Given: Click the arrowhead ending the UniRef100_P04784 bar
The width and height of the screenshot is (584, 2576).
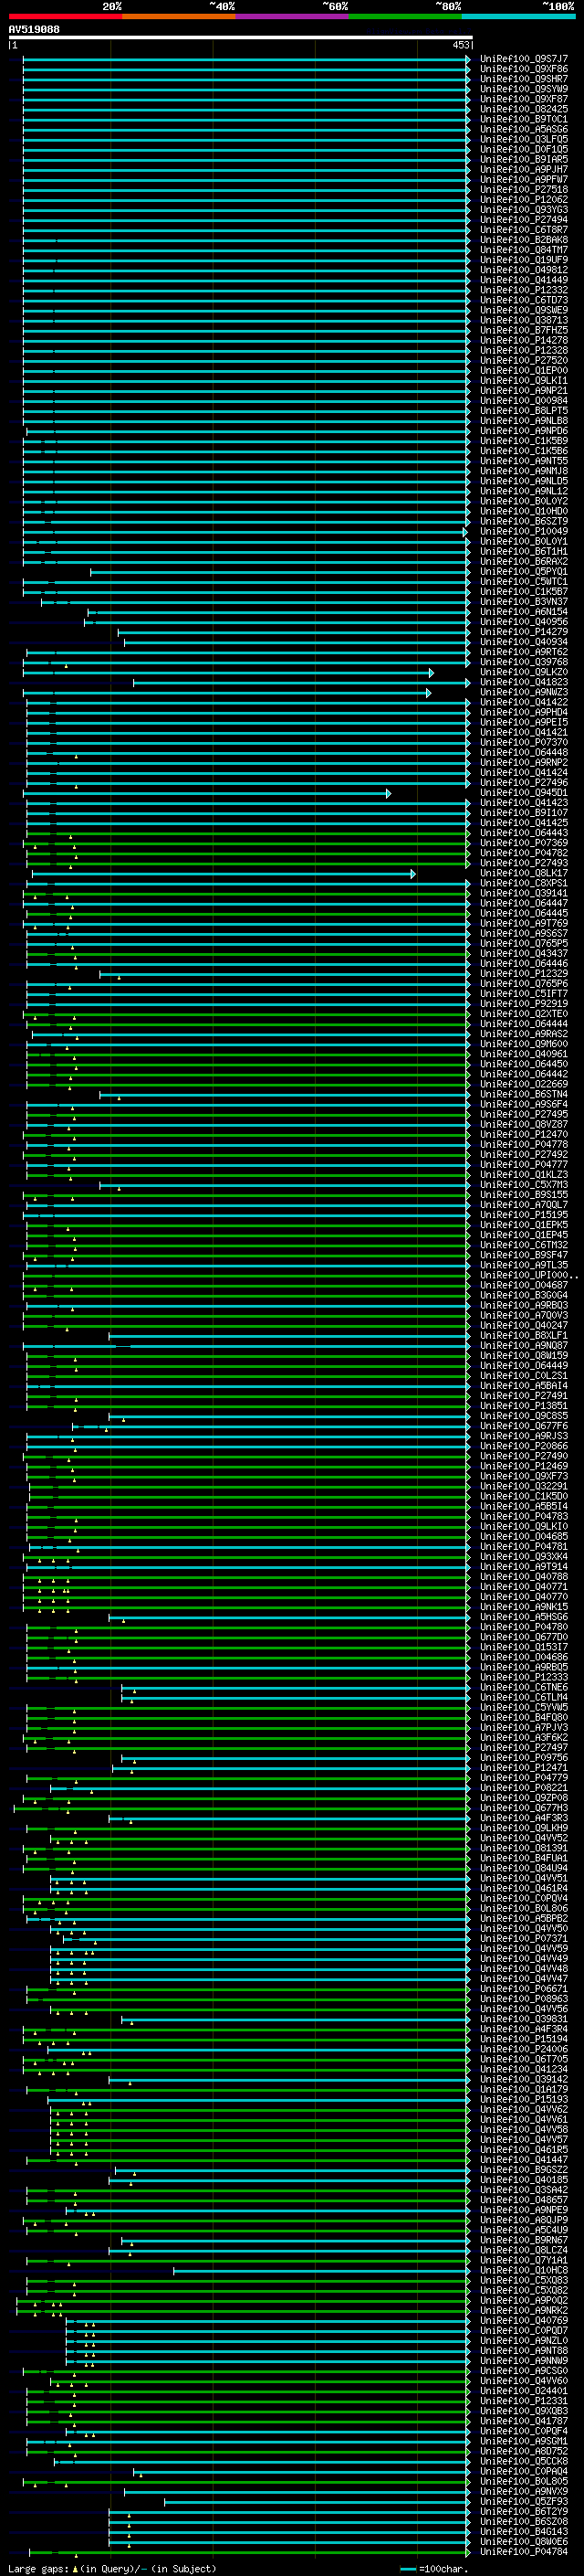Looking at the screenshot, I should [x=467, y=2551].
